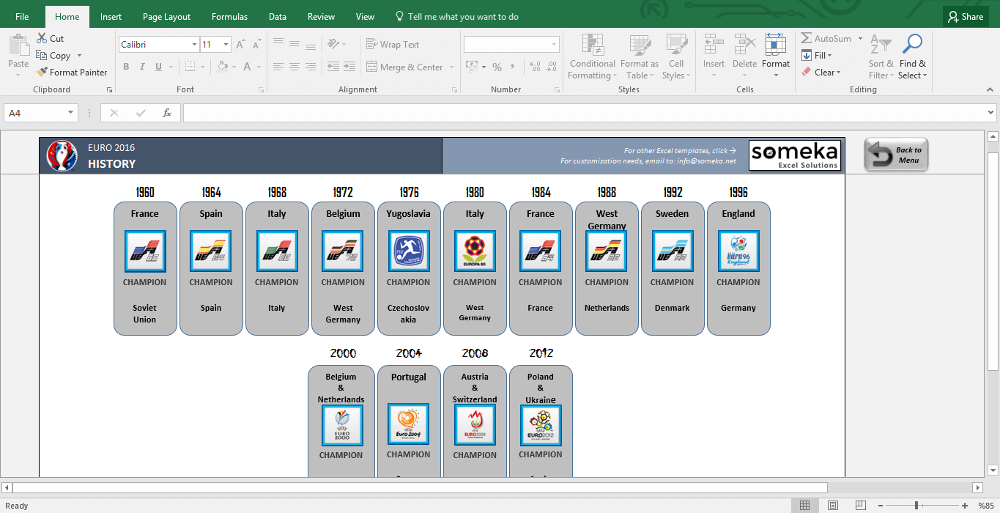
Task: Open the Clipboard dialog launcher
Action: 109,89
